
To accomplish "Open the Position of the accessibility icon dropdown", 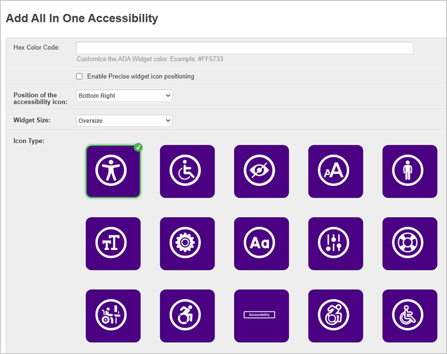I will [124, 95].
